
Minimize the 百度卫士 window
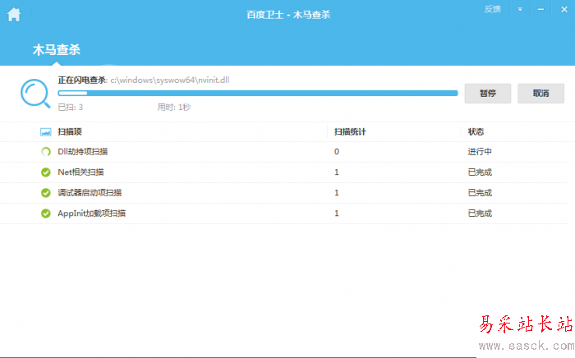tap(540, 10)
